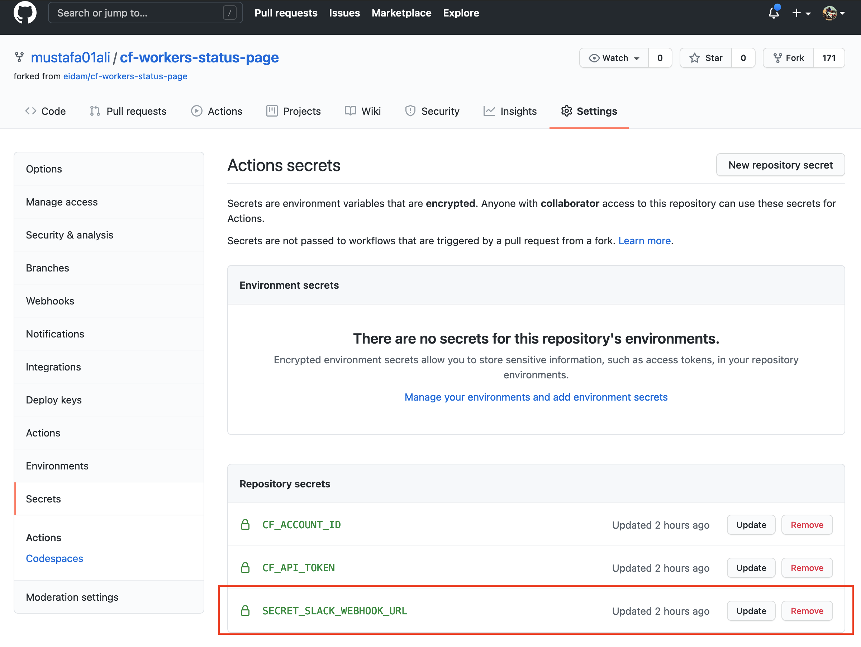Open Options in settings sidebar
This screenshot has width=861, height=647.
point(109,169)
